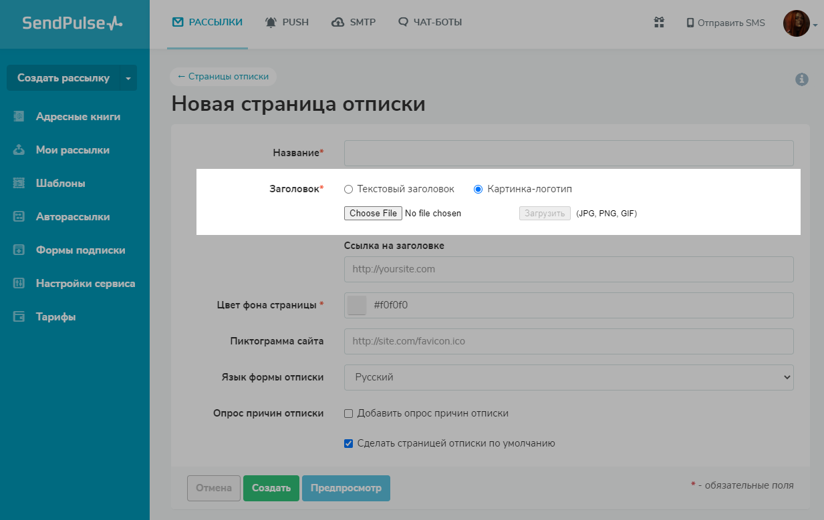
Task: Click the gift box icon in header
Action: point(659,23)
